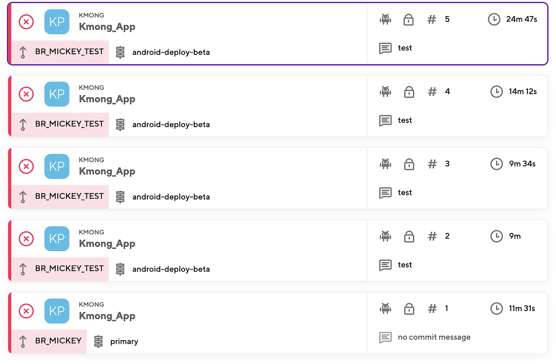Click the 9m 34s build duration

coord(522,164)
